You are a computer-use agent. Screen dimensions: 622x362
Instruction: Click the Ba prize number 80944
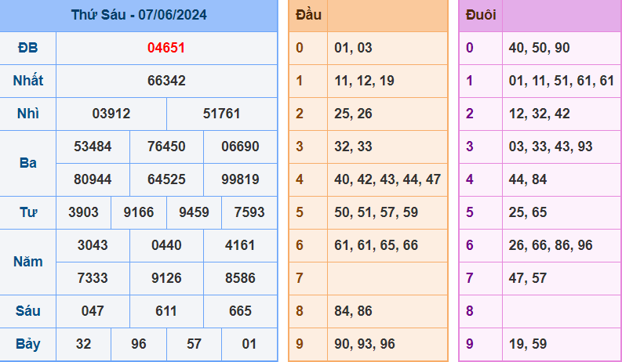(93, 179)
